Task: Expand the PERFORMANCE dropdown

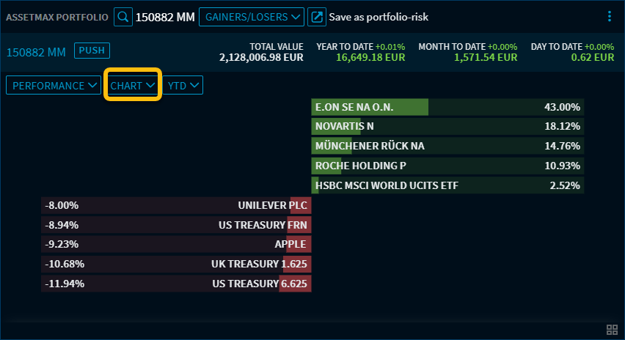Action: pyautogui.click(x=55, y=86)
